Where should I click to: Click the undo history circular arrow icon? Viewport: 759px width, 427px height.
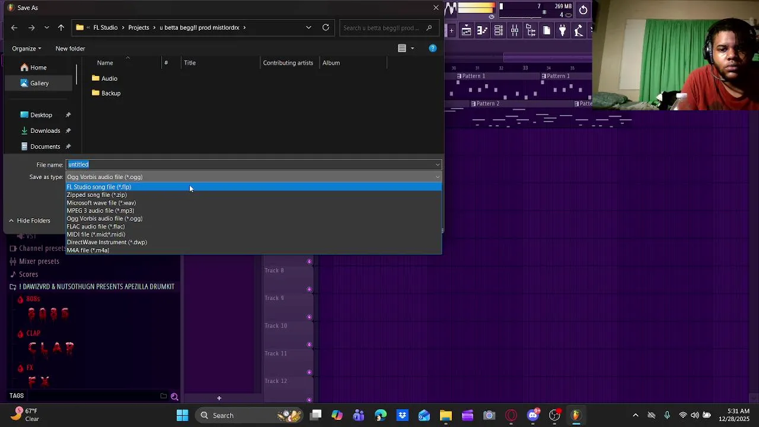click(583, 9)
